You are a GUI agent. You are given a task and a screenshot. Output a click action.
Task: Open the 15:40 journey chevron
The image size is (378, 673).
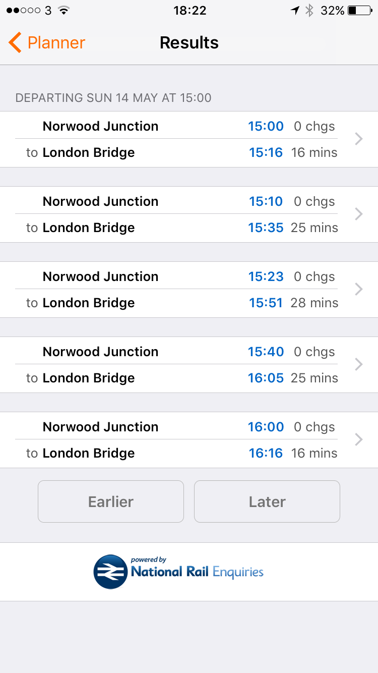359,364
